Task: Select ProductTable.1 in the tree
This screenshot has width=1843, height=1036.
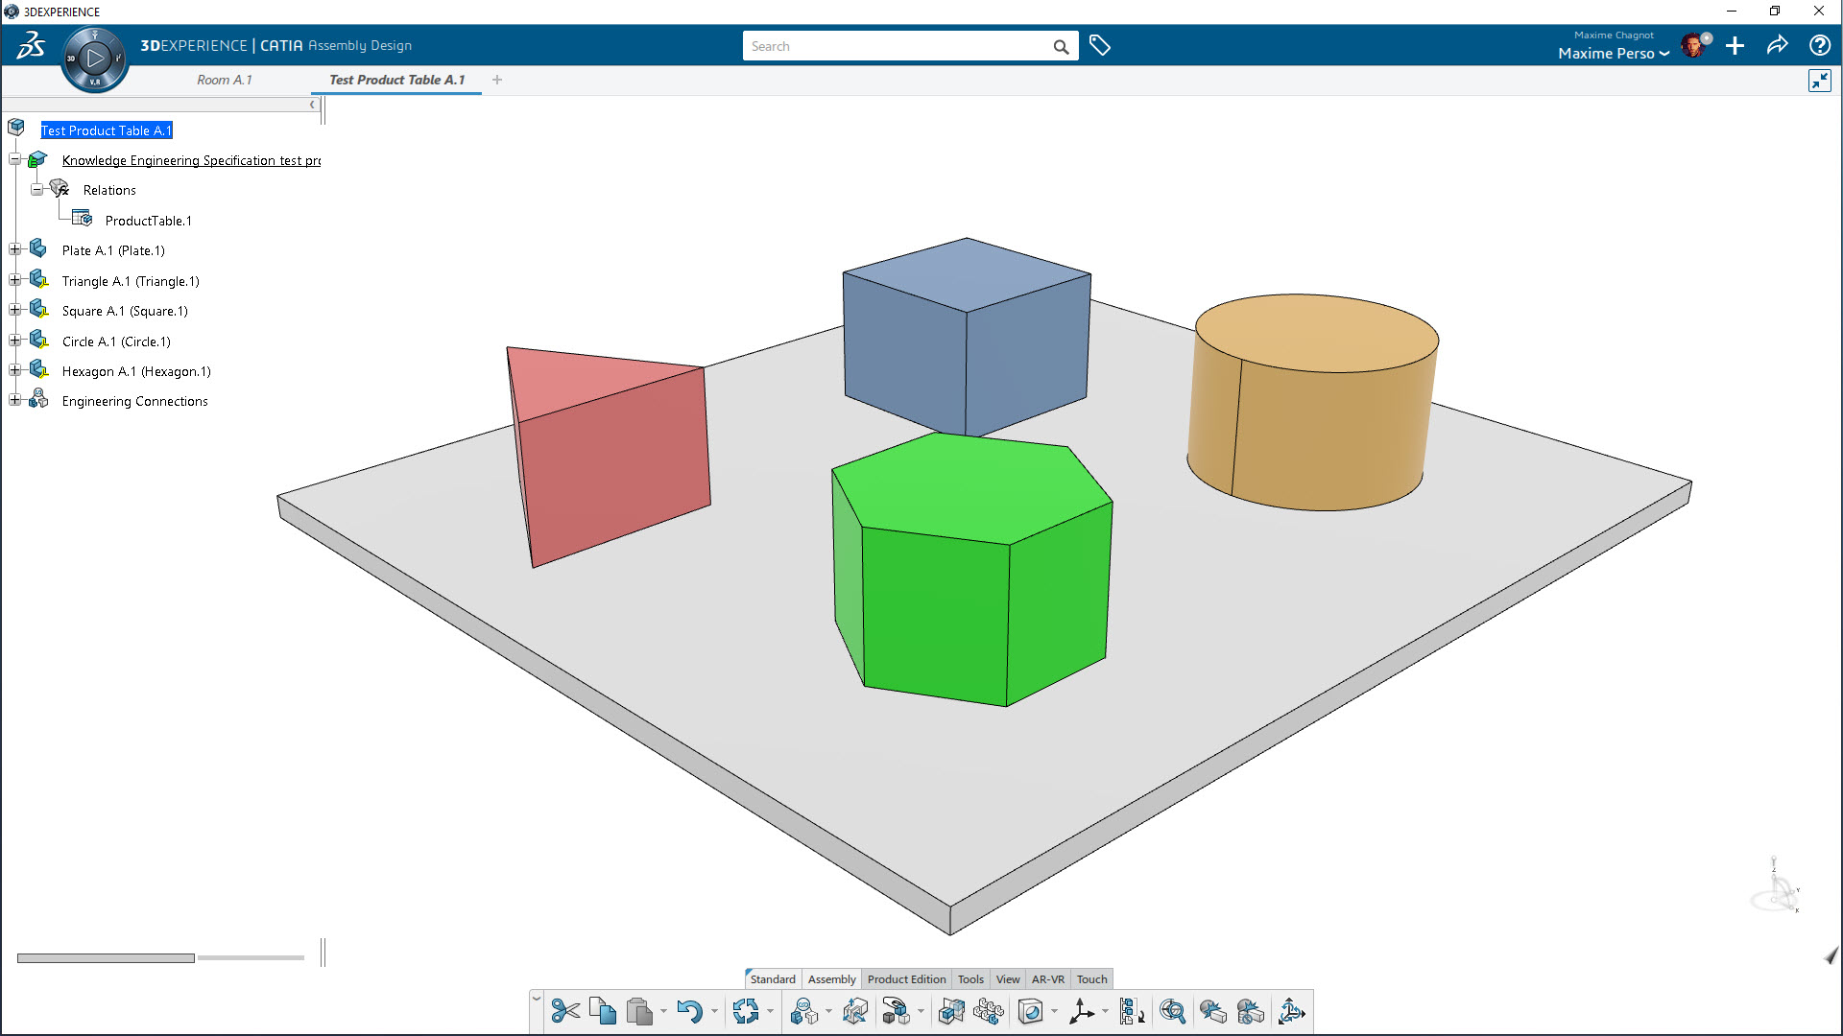Action: coord(149,221)
